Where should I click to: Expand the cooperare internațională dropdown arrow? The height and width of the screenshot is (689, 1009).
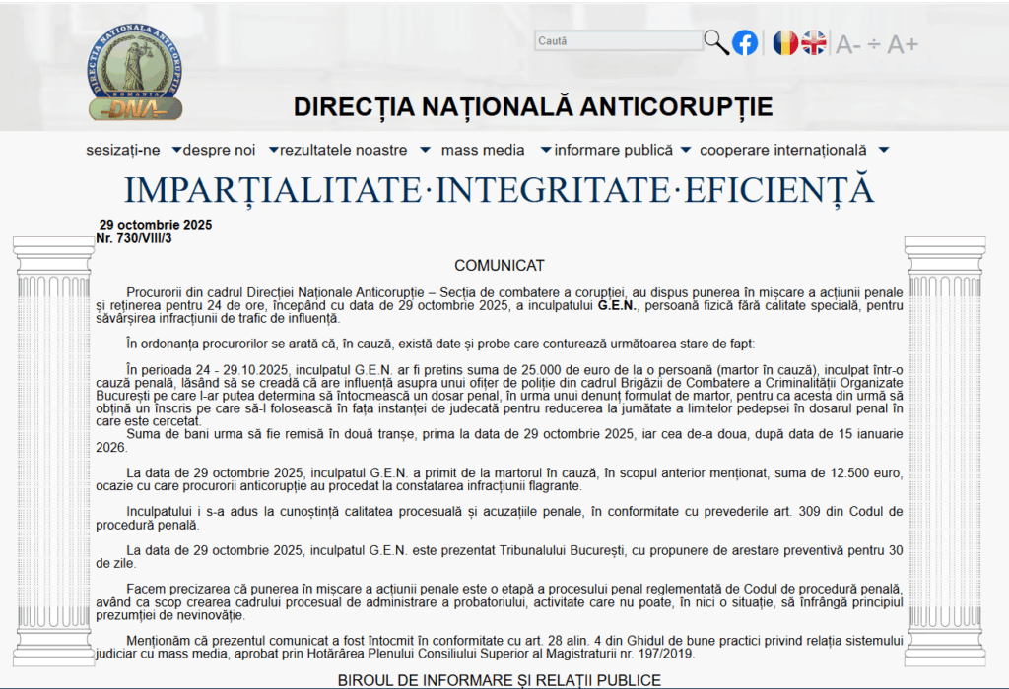[883, 151]
